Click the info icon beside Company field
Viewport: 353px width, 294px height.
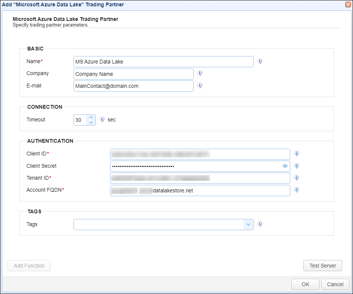(x=200, y=74)
